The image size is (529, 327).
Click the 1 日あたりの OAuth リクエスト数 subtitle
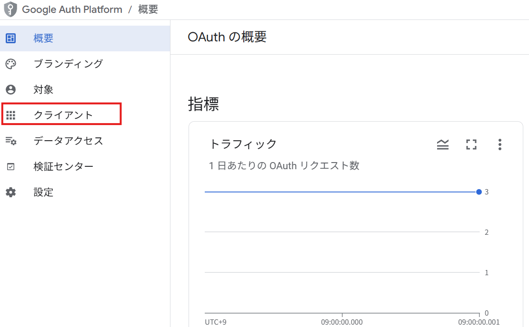tap(284, 166)
